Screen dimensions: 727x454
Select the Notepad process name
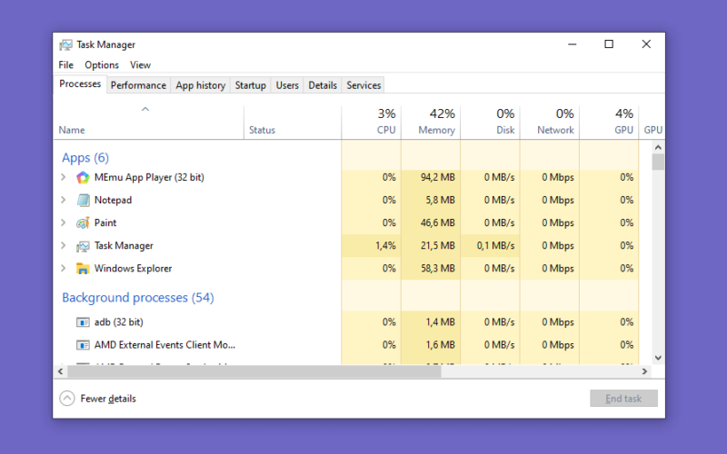pos(113,200)
